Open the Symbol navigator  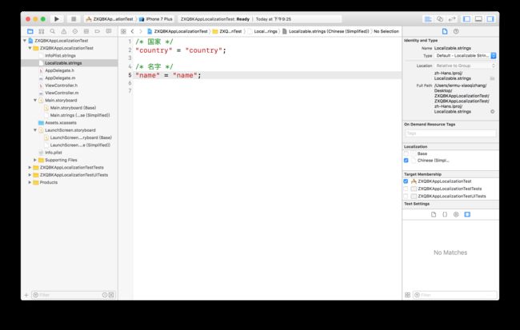[x=42, y=31]
